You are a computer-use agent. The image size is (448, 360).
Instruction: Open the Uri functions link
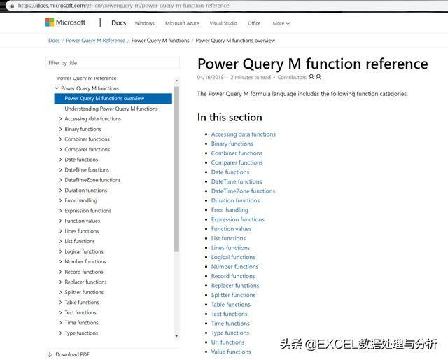227,342
